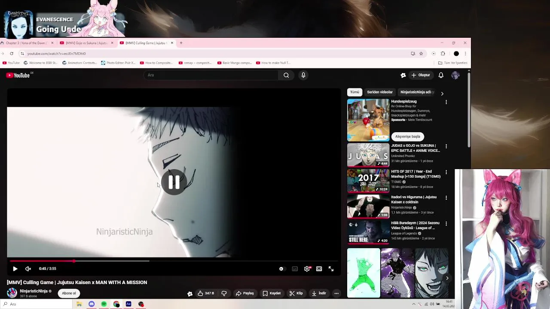The image size is (550, 309).
Task: Open options for the JUDAS x GOJO video
Action: tap(446, 146)
